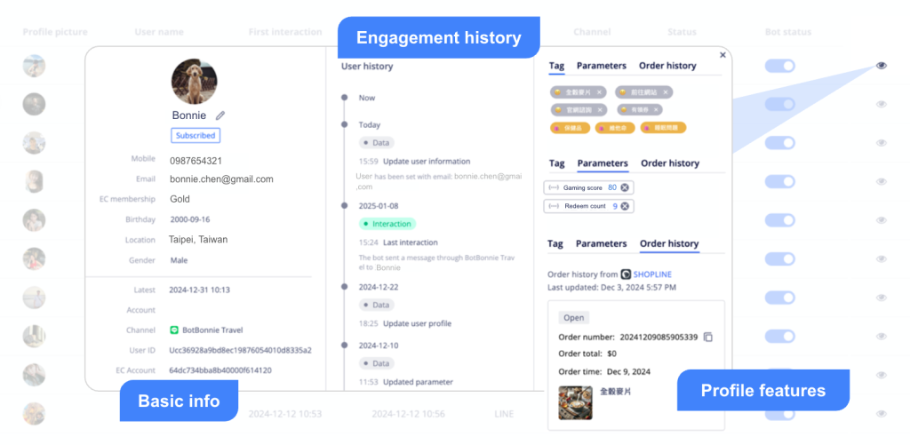Click the Subscribed badge under Bonnie

point(196,136)
